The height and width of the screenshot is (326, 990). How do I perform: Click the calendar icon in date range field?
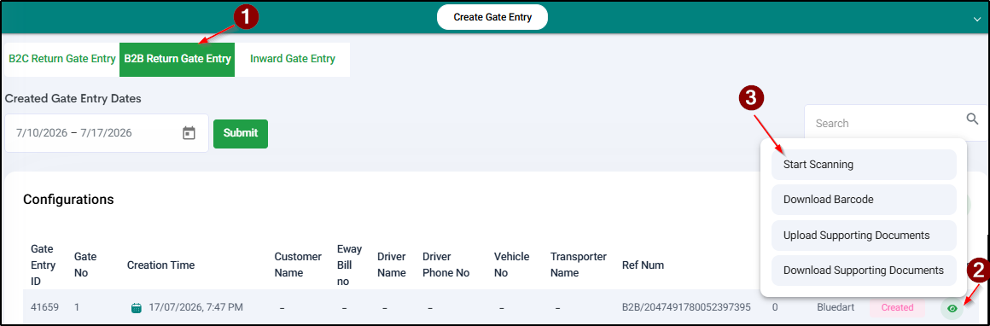point(189,133)
